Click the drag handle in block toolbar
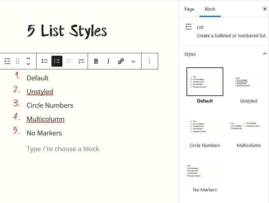Viewport: 269px width, 203px height. pos(18,61)
